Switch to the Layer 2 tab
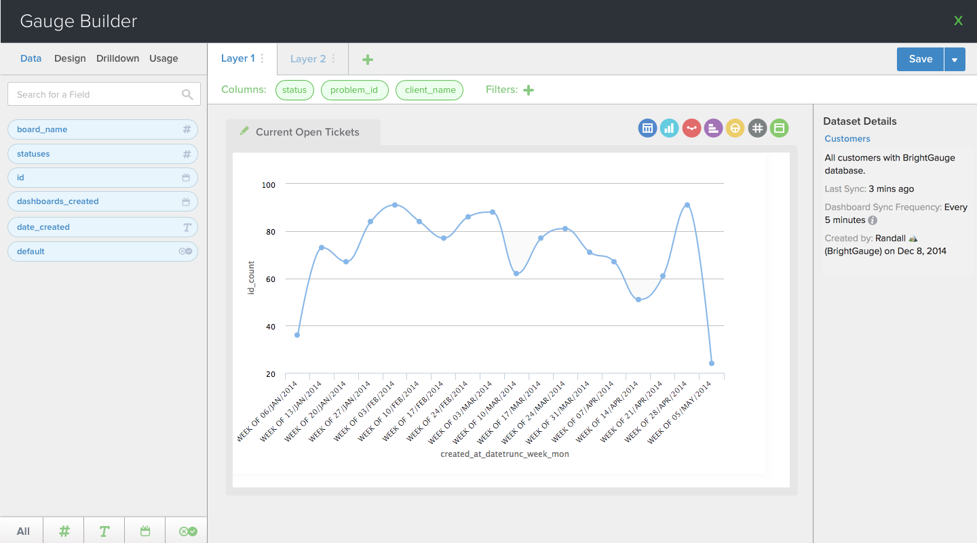Viewport: 977px width, 543px height. coord(308,59)
